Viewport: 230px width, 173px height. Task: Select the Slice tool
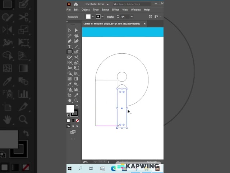coord(76,95)
